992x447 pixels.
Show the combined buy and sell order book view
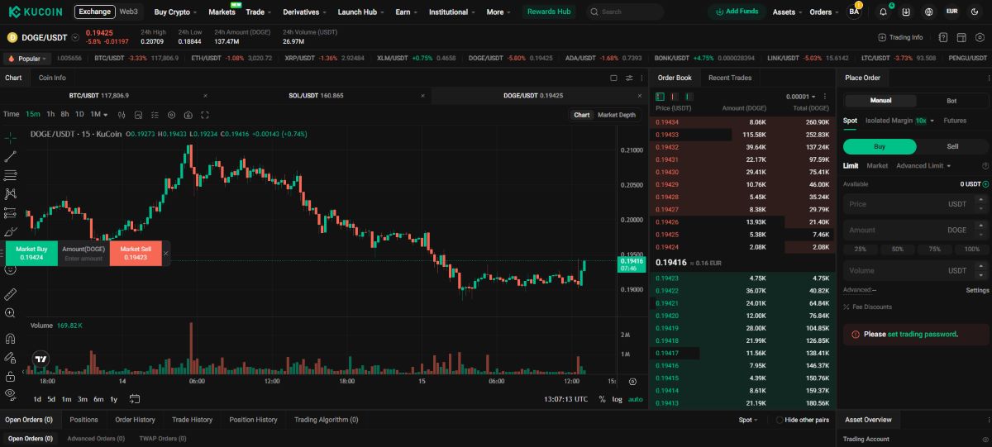tap(661, 97)
